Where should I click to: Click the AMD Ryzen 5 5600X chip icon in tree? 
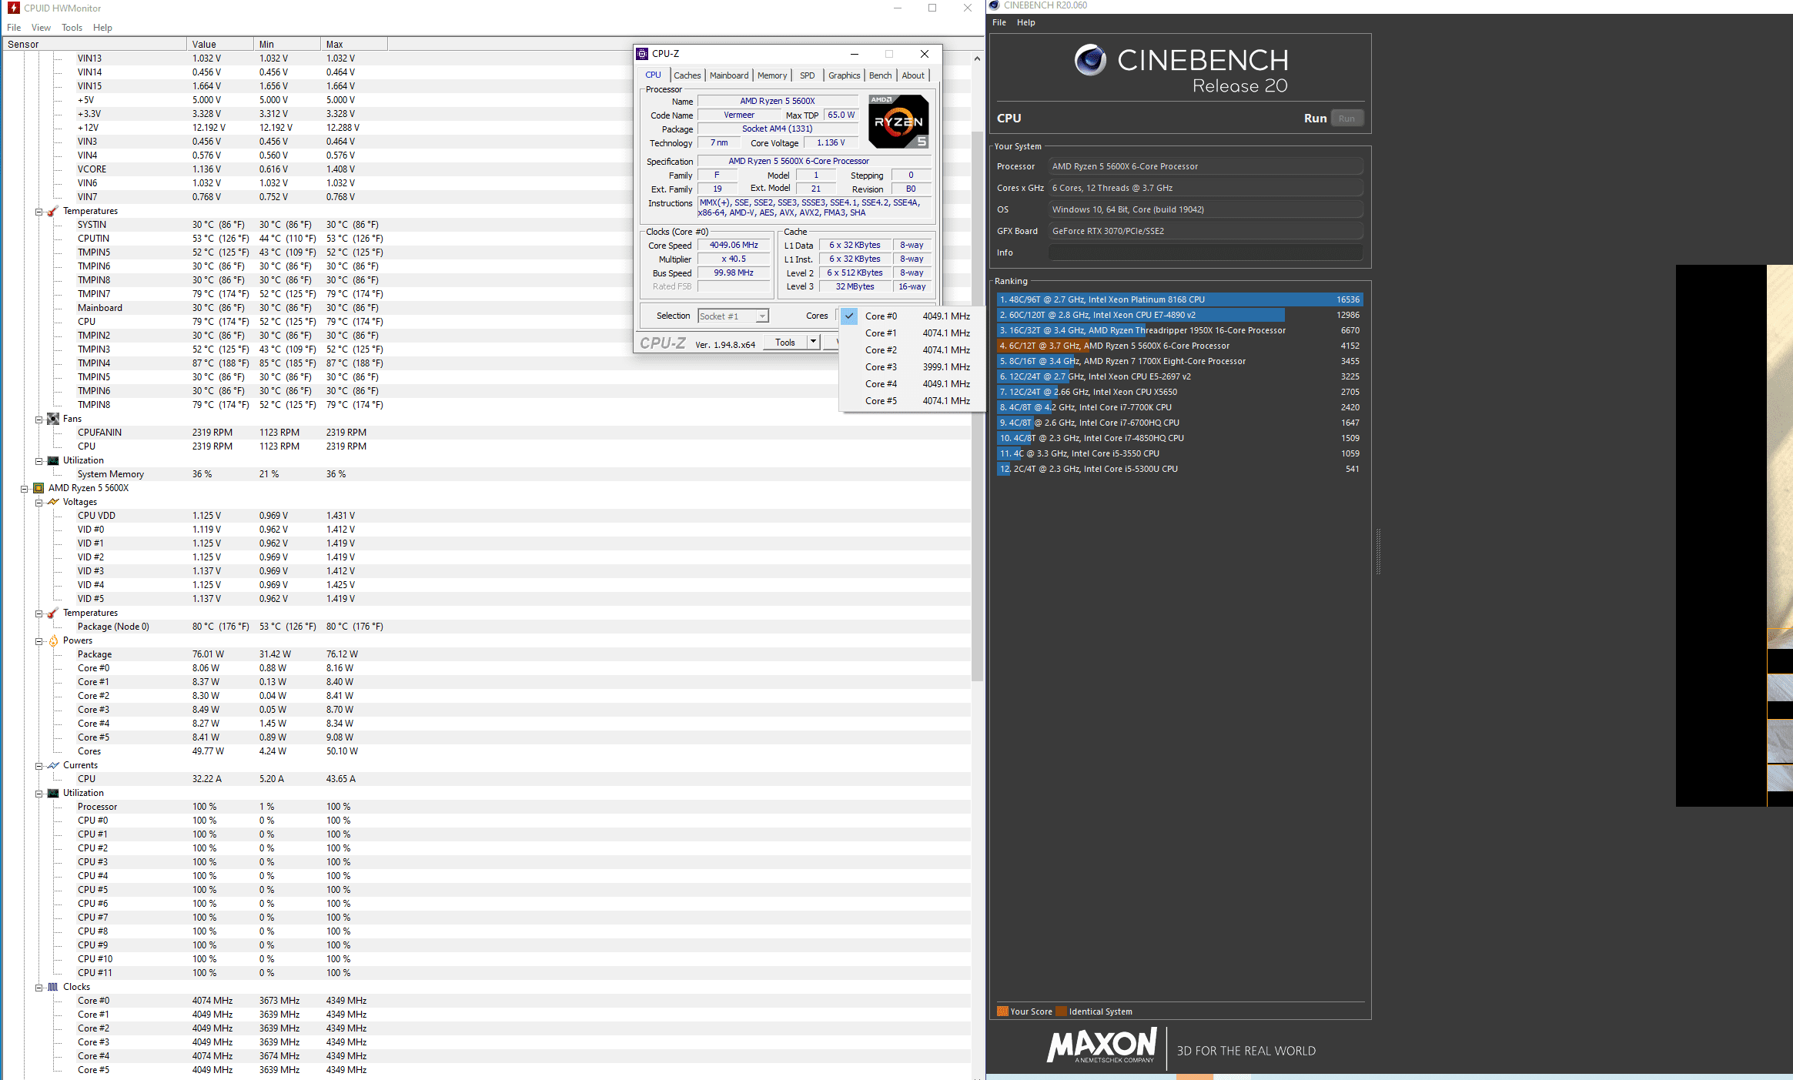click(38, 488)
